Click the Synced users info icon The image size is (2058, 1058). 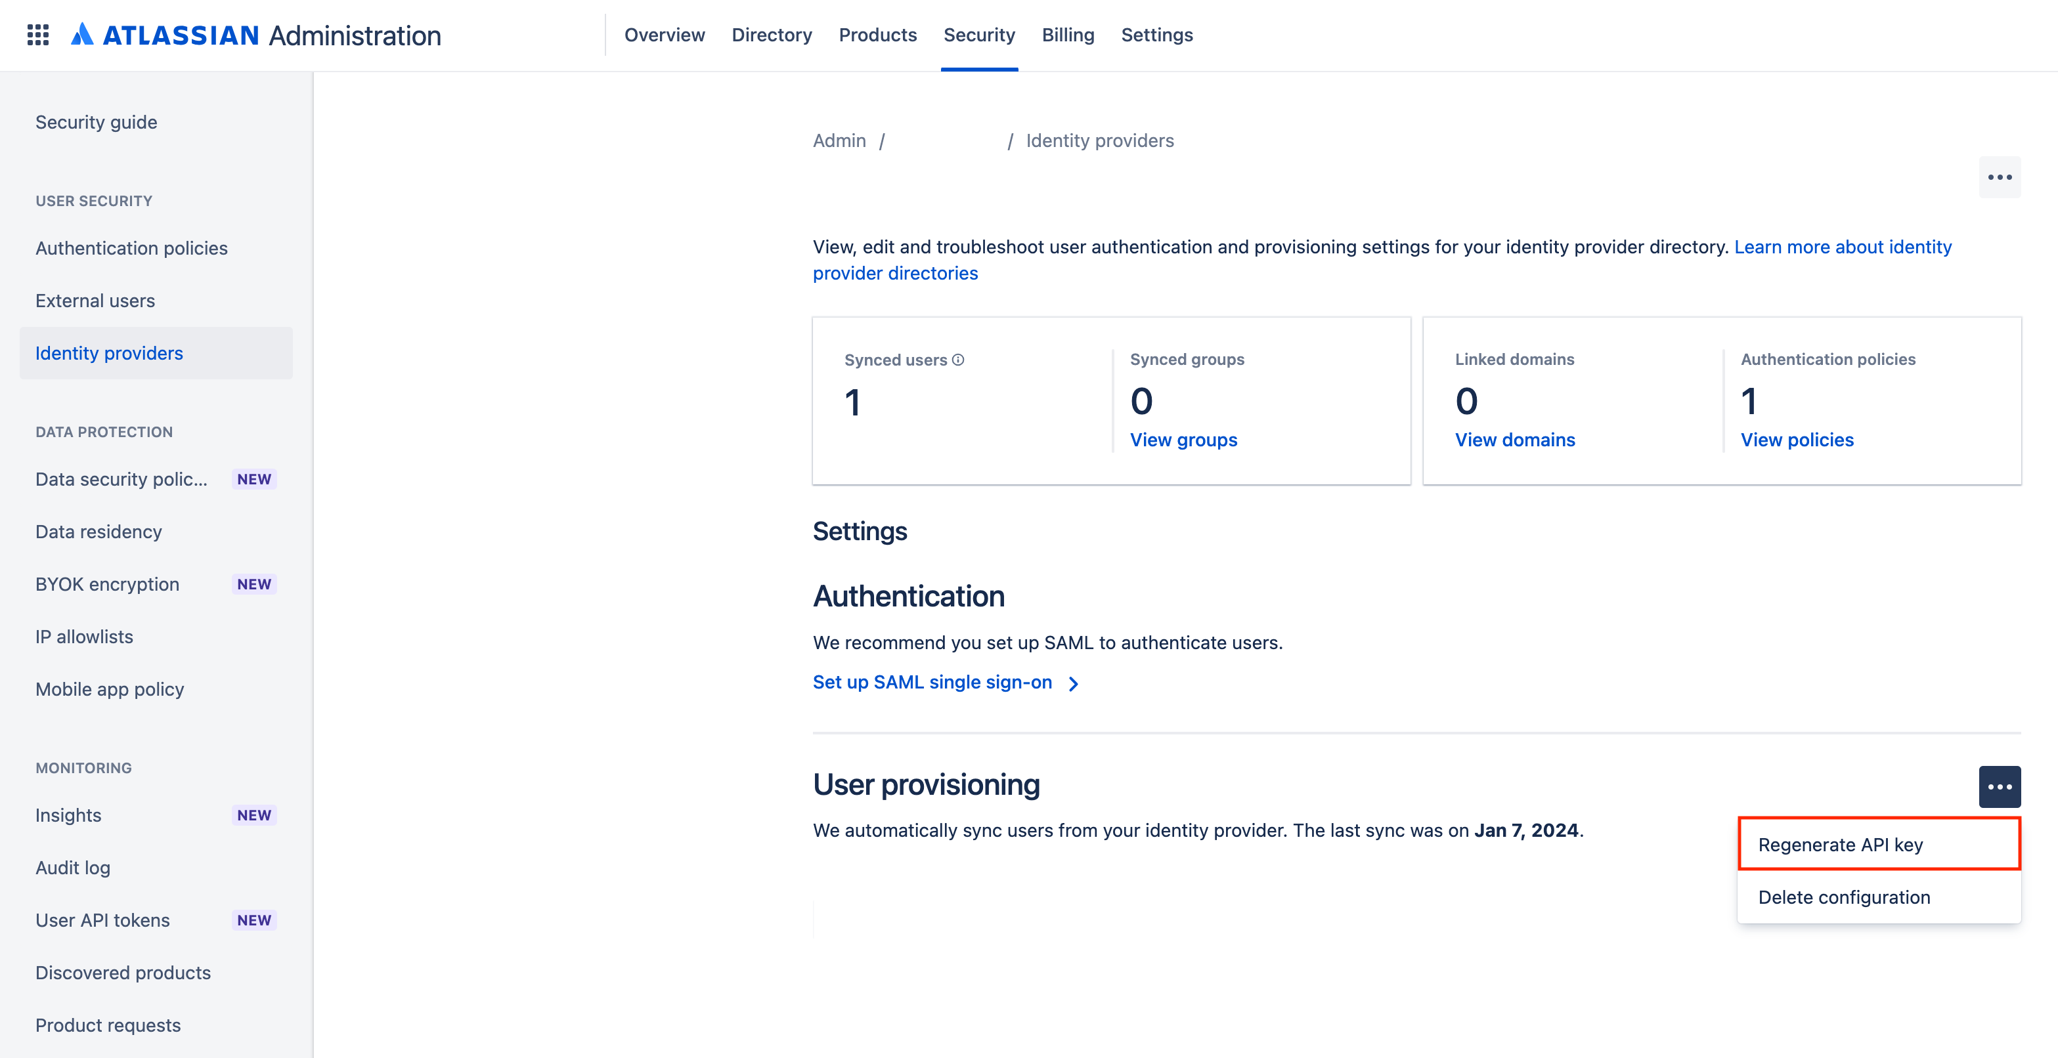[958, 360]
